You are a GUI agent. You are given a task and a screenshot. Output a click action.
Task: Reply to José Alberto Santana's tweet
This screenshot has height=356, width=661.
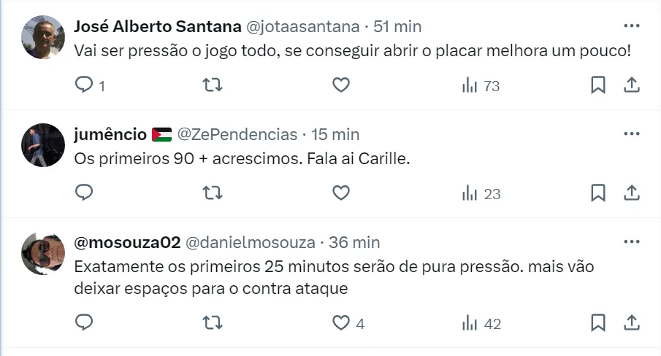(85, 85)
